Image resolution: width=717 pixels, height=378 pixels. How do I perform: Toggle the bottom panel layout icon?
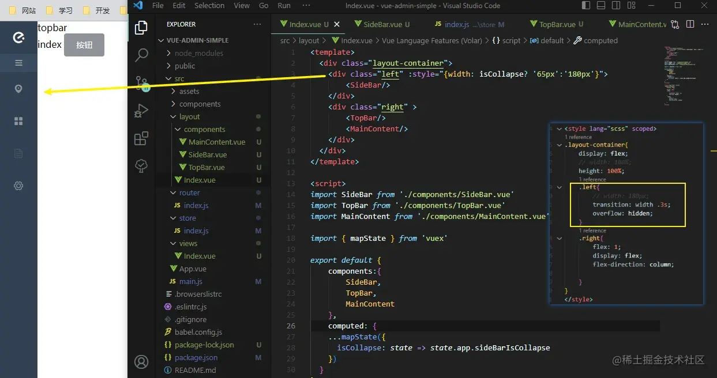[x=601, y=5]
